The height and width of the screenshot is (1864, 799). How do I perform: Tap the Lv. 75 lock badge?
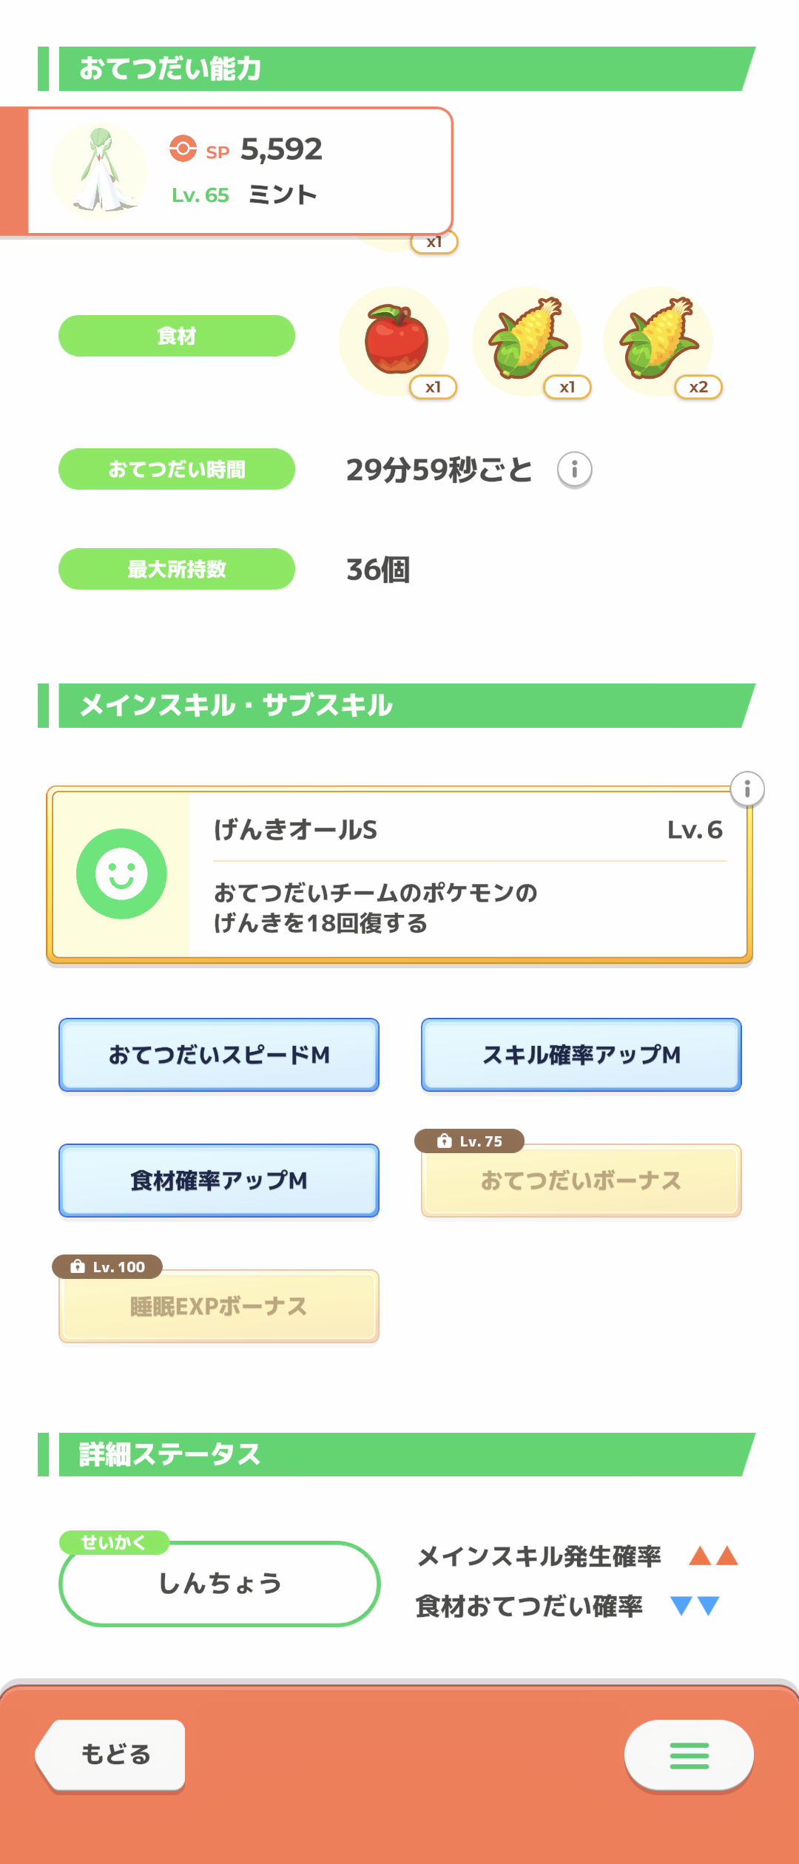point(470,1141)
